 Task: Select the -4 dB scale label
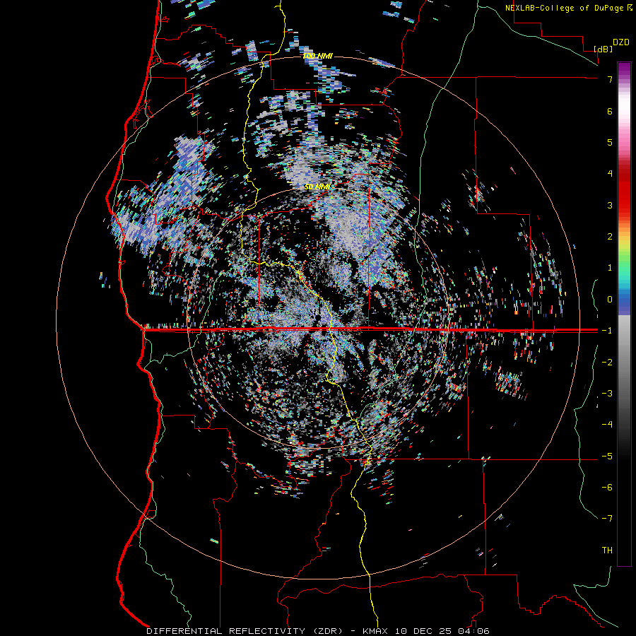click(x=607, y=425)
